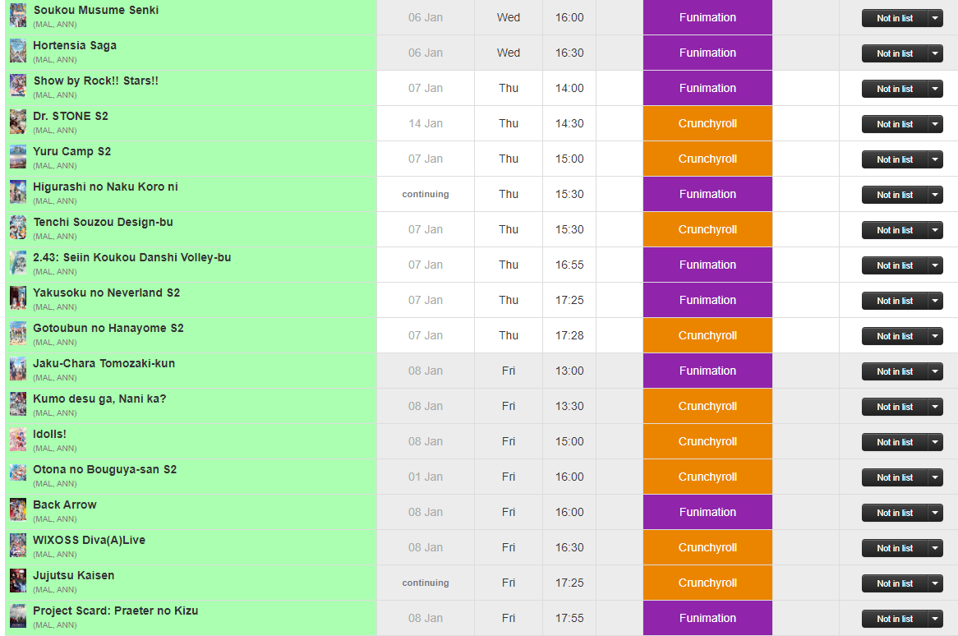This screenshot has height=636, width=958.
Task: Open the Otona no Bouguya-san S2 title link
Action: point(104,470)
